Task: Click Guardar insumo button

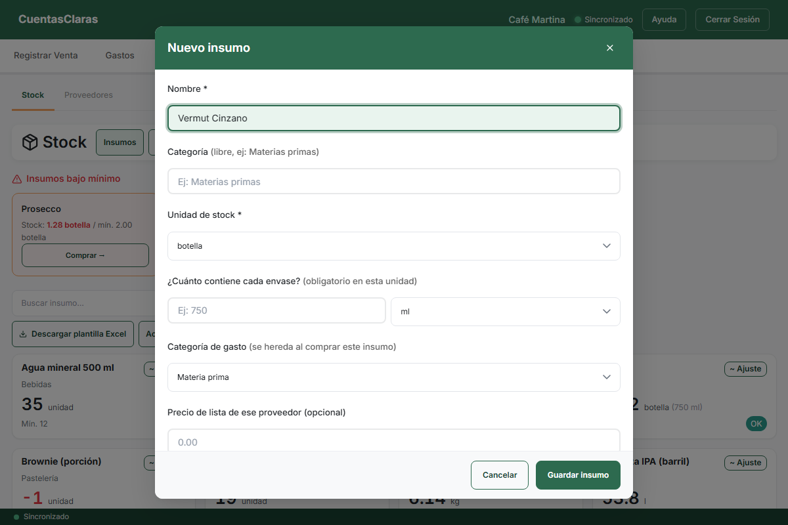Action: (x=578, y=475)
